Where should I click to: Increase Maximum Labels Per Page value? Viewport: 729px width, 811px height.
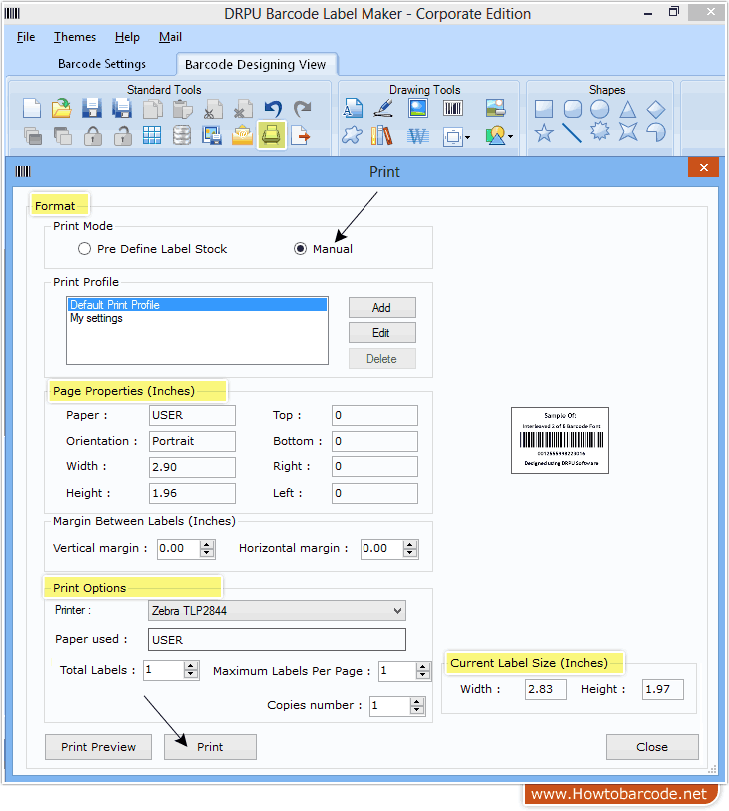423,667
